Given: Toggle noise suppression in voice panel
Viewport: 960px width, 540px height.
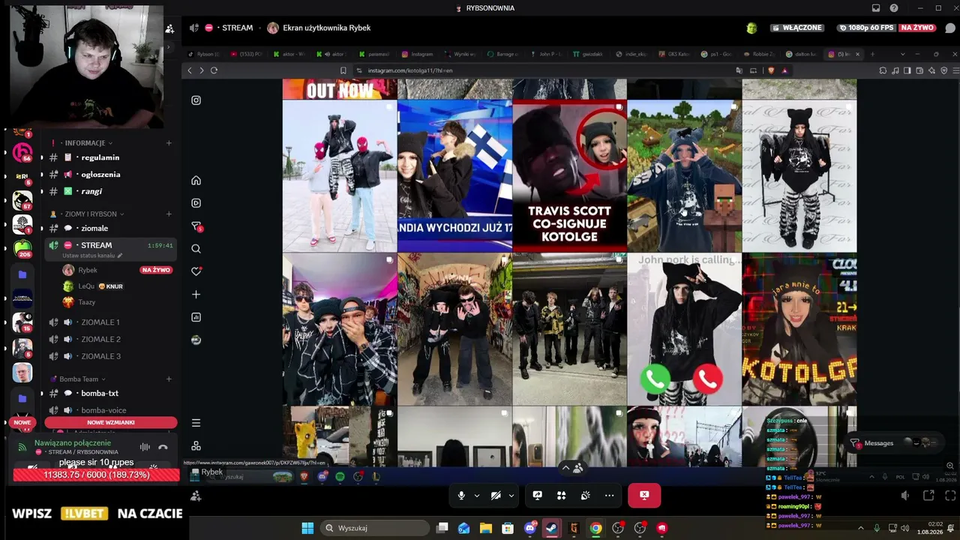Looking at the screenshot, I should [145, 447].
